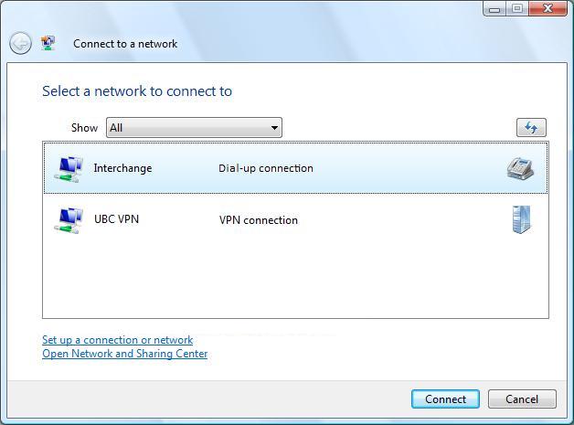Viewport: 574px width, 425px height.
Task: Expand the Show filter dropdown arrow
Action: point(274,128)
